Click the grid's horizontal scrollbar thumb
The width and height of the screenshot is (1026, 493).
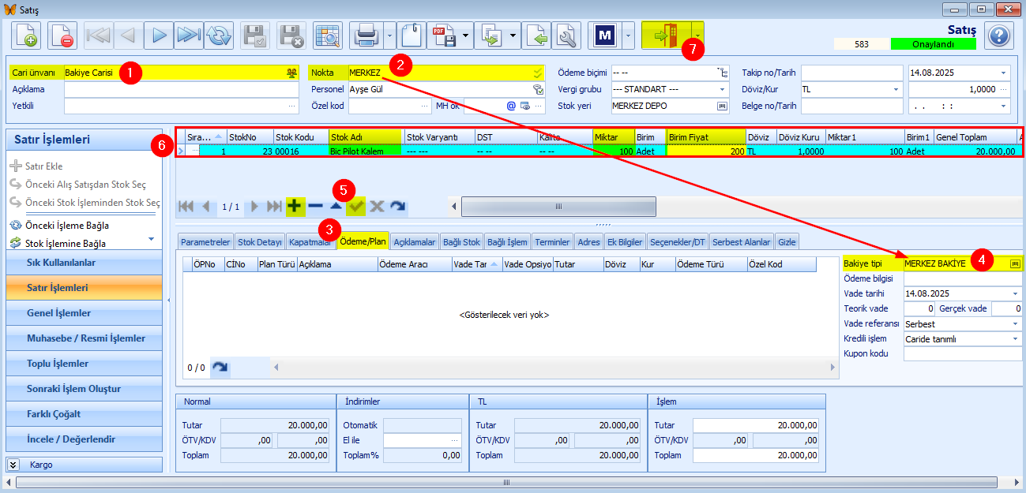tap(558, 207)
